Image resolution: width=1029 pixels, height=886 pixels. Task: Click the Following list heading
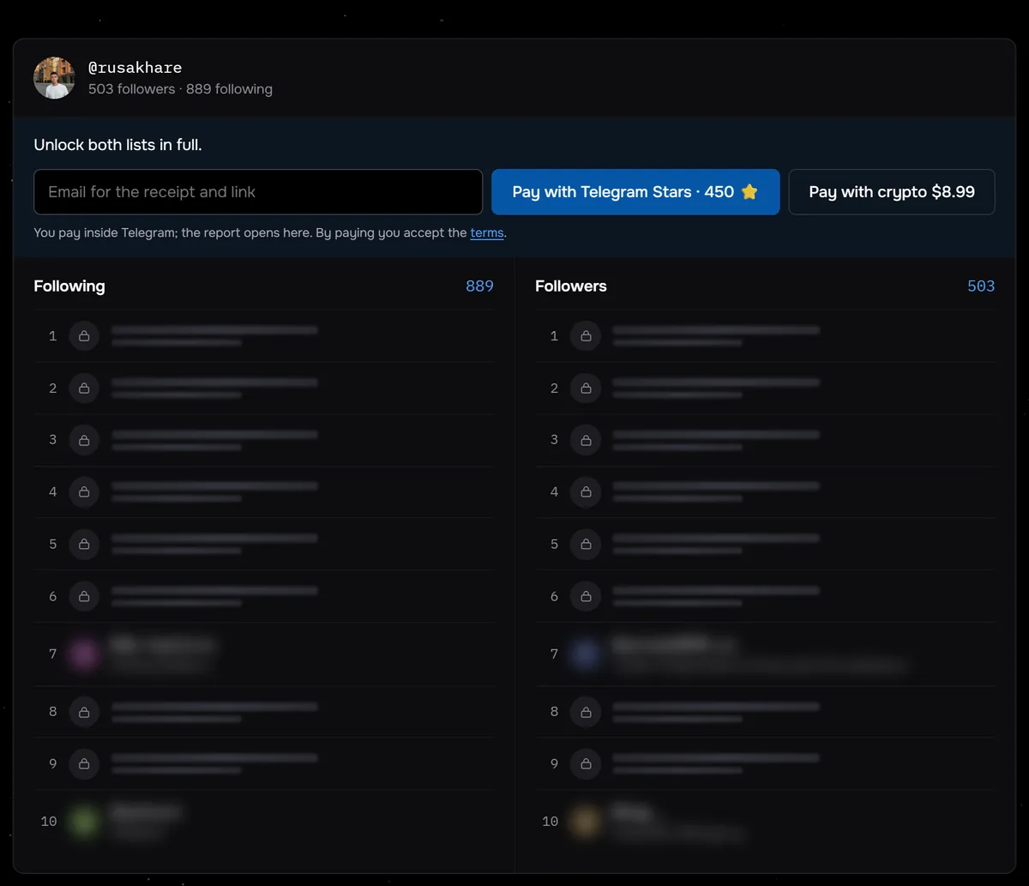69,286
